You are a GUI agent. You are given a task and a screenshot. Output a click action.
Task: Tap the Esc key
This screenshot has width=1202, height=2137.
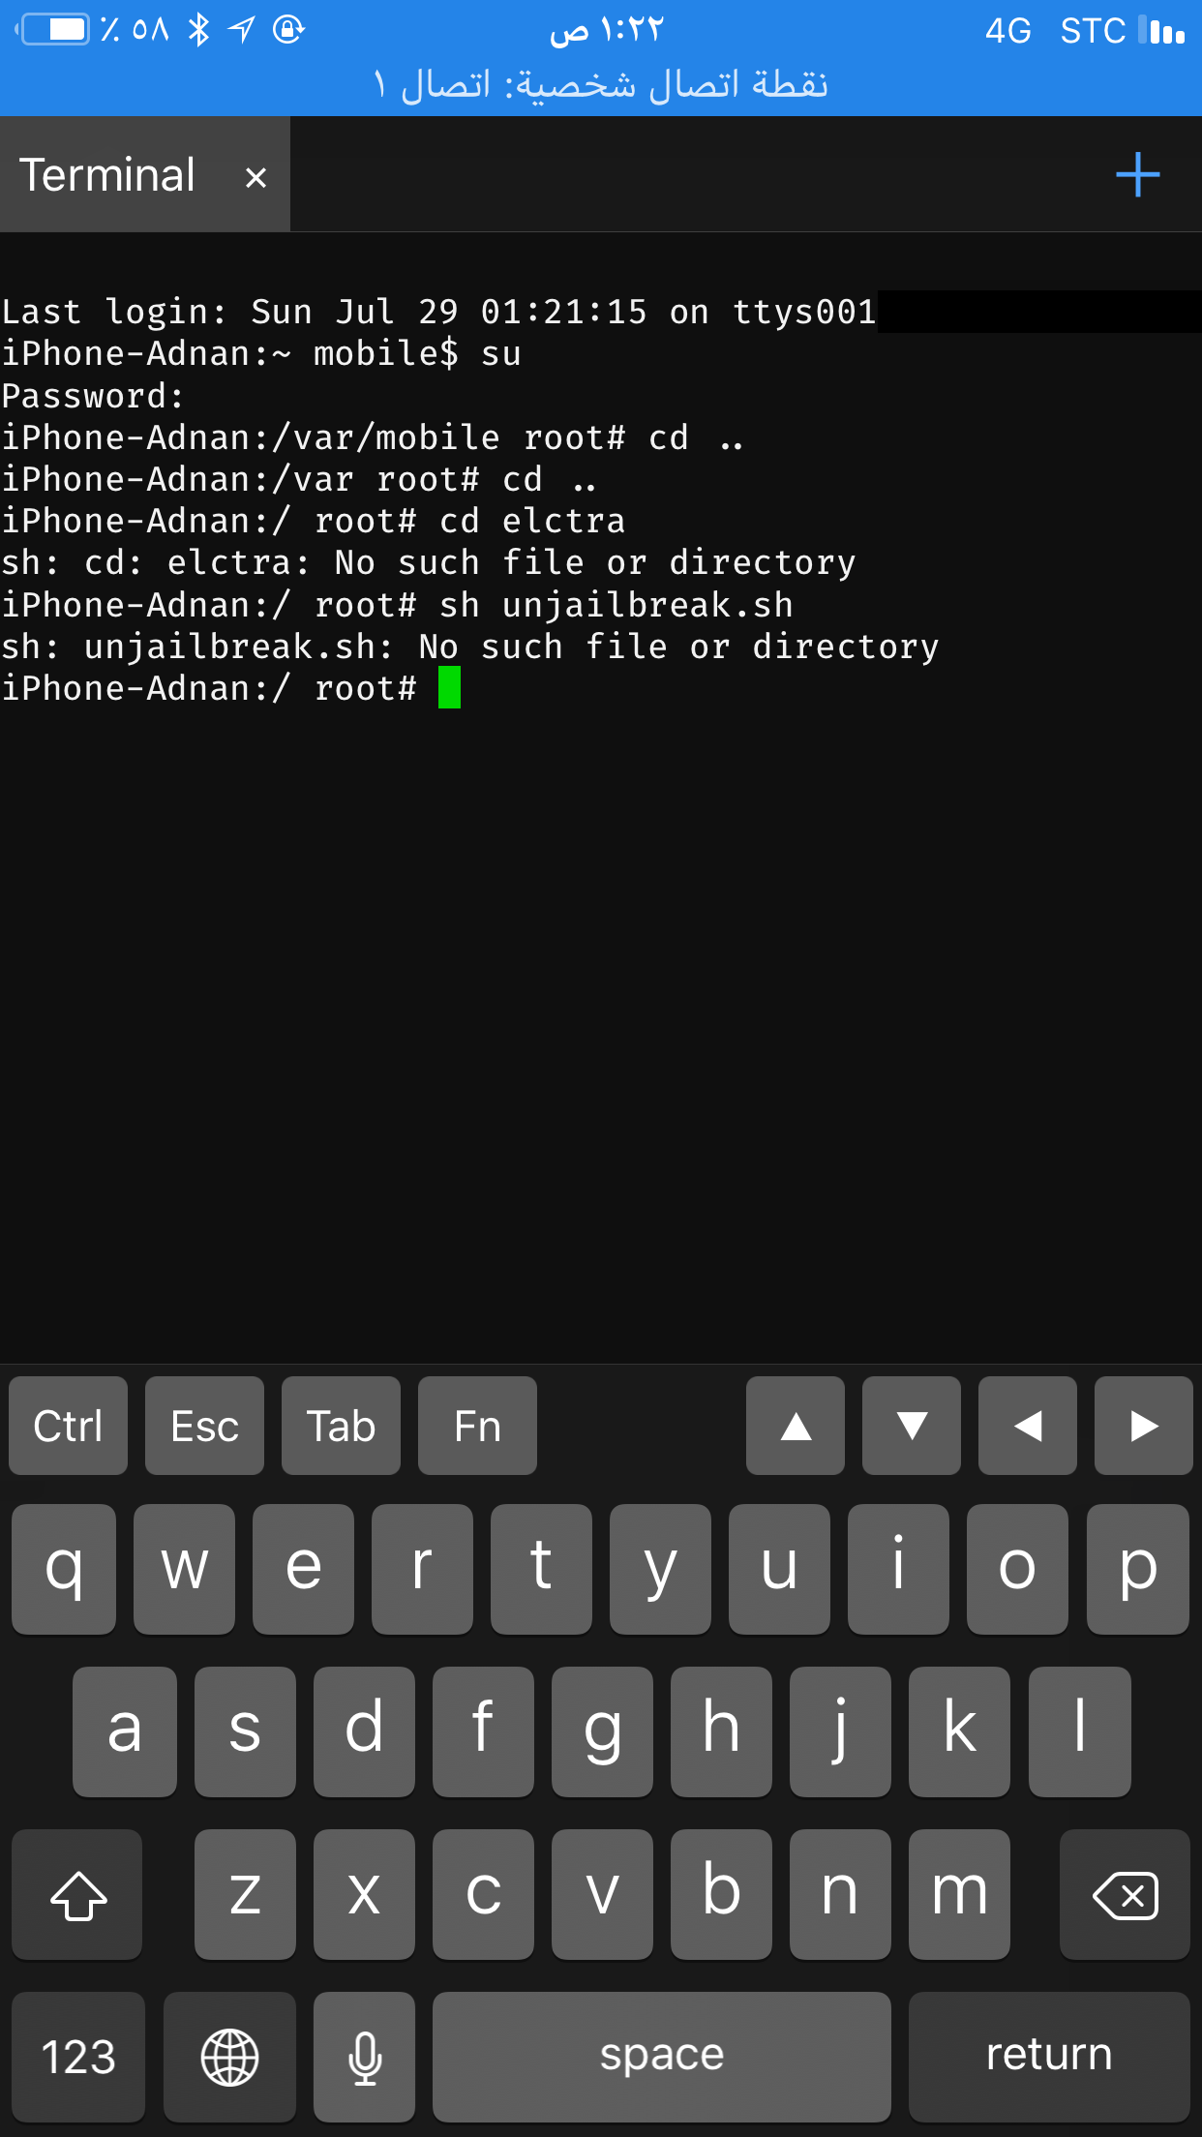204,1426
